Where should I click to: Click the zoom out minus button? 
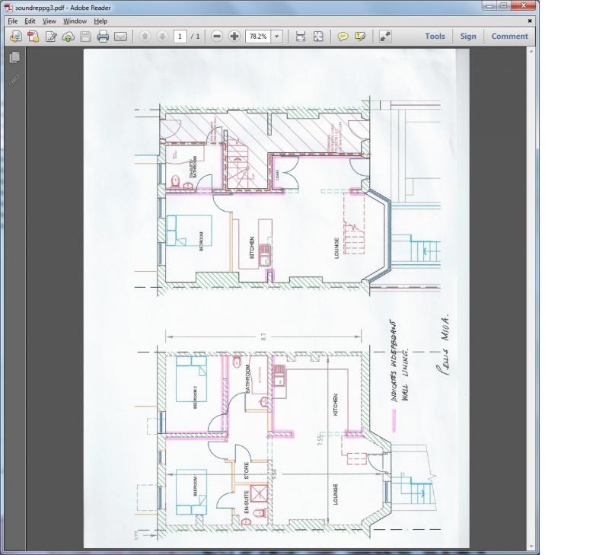click(x=217, y=37)
